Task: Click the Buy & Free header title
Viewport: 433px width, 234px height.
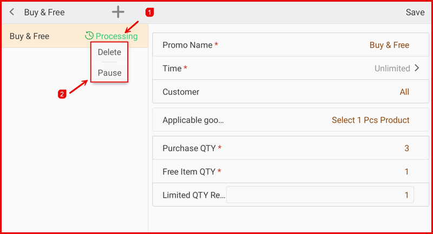Action: point(44,12)
